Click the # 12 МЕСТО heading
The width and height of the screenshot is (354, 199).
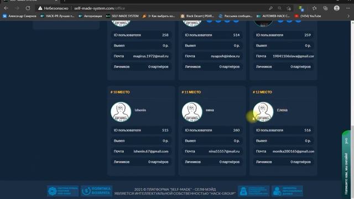coord(262,92)
